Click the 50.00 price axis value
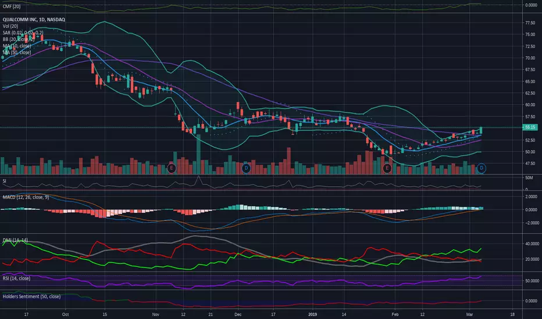This screenshot has width=542, height=319. click(x=530, y=152)
